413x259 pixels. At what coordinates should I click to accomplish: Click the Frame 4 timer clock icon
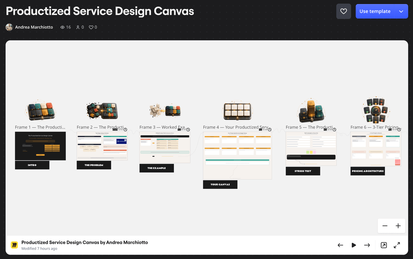pyautogui.click(x=270, y=130)
